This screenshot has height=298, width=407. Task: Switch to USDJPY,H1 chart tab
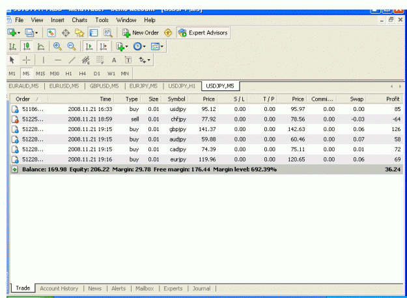(x=182, y=86)
